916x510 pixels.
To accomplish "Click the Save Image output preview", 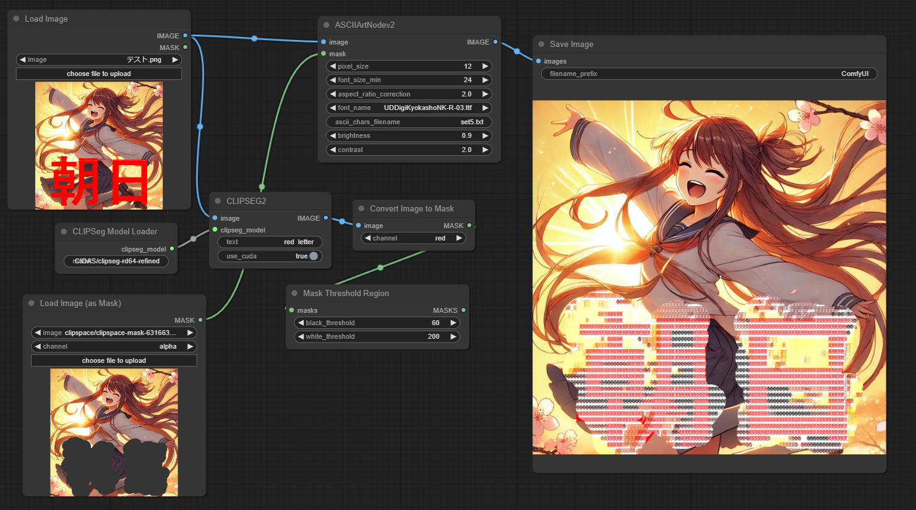I will pos(709,278).
